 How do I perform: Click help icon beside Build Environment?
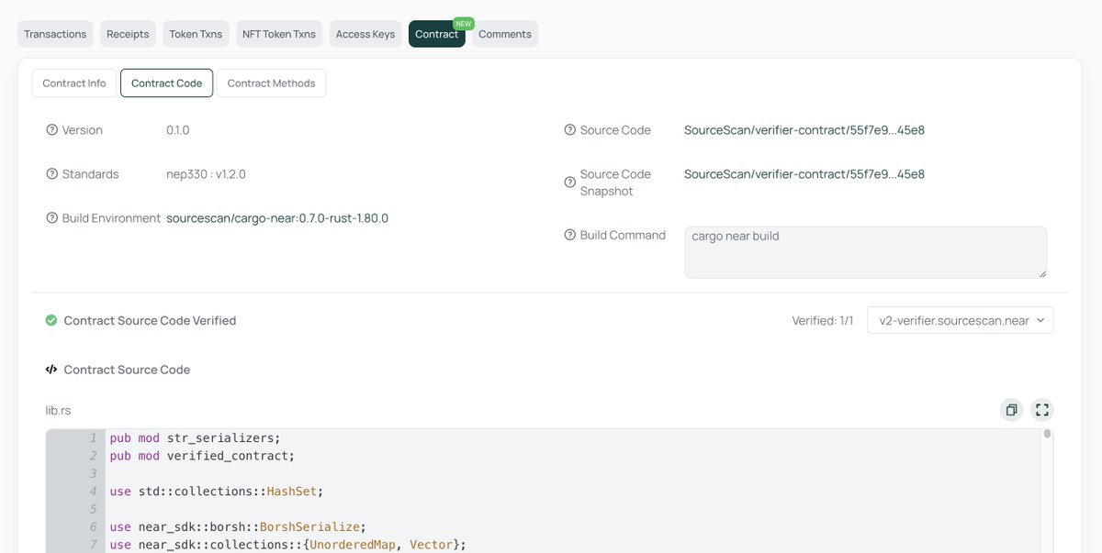[x=52, y=218]
